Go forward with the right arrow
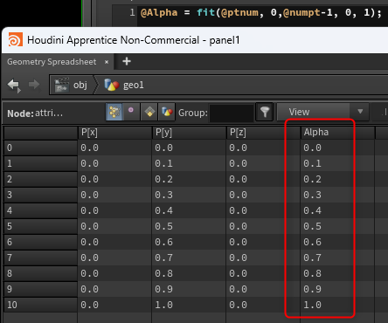Image resolution: width=388 pixels, height=323 pixels. pos(34,85)
